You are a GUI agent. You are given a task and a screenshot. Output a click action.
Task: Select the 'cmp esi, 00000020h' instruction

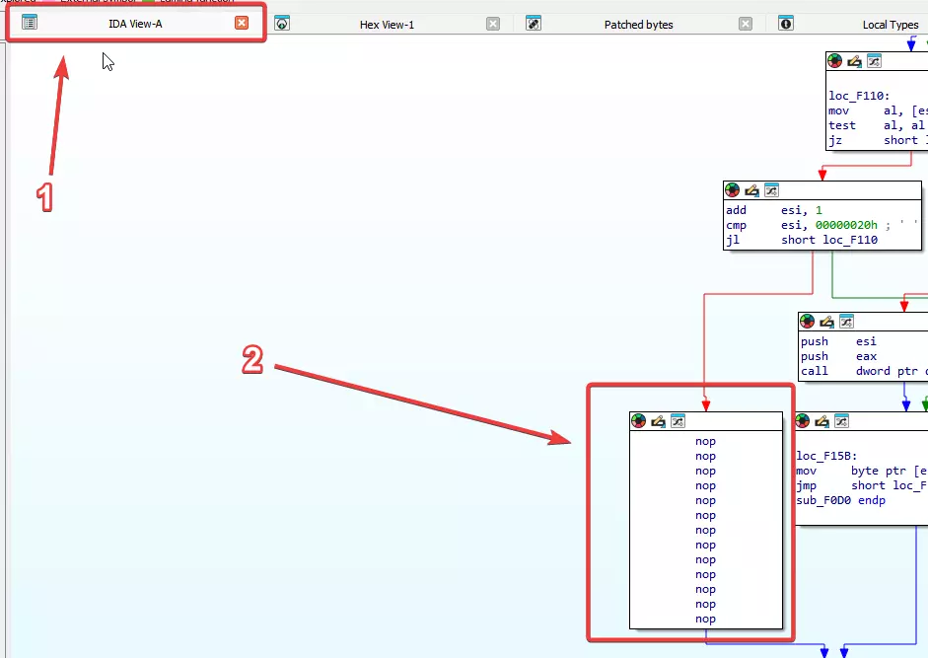(x=802, y=225)
